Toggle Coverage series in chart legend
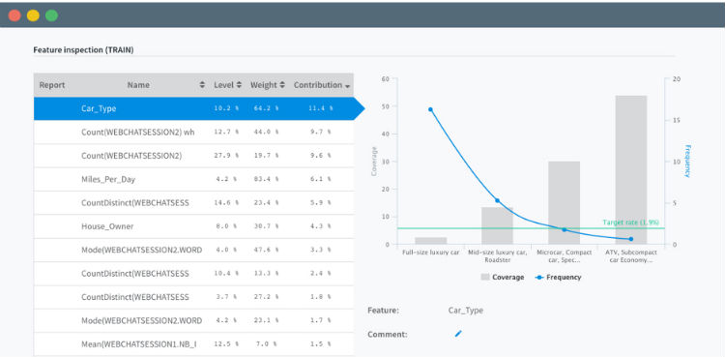This screenshot has width=725, height=357. point(503,277)
